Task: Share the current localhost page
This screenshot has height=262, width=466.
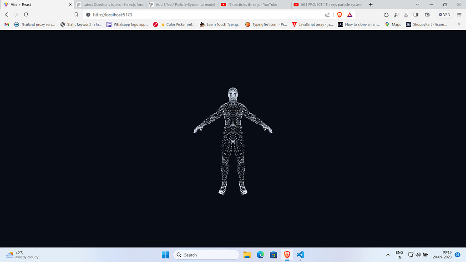Action: click(327, 15)
